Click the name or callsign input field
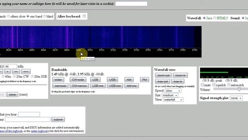 coord(131,3)
